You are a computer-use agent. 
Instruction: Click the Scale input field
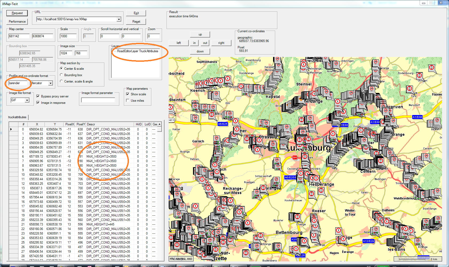(x=68, y=36)
